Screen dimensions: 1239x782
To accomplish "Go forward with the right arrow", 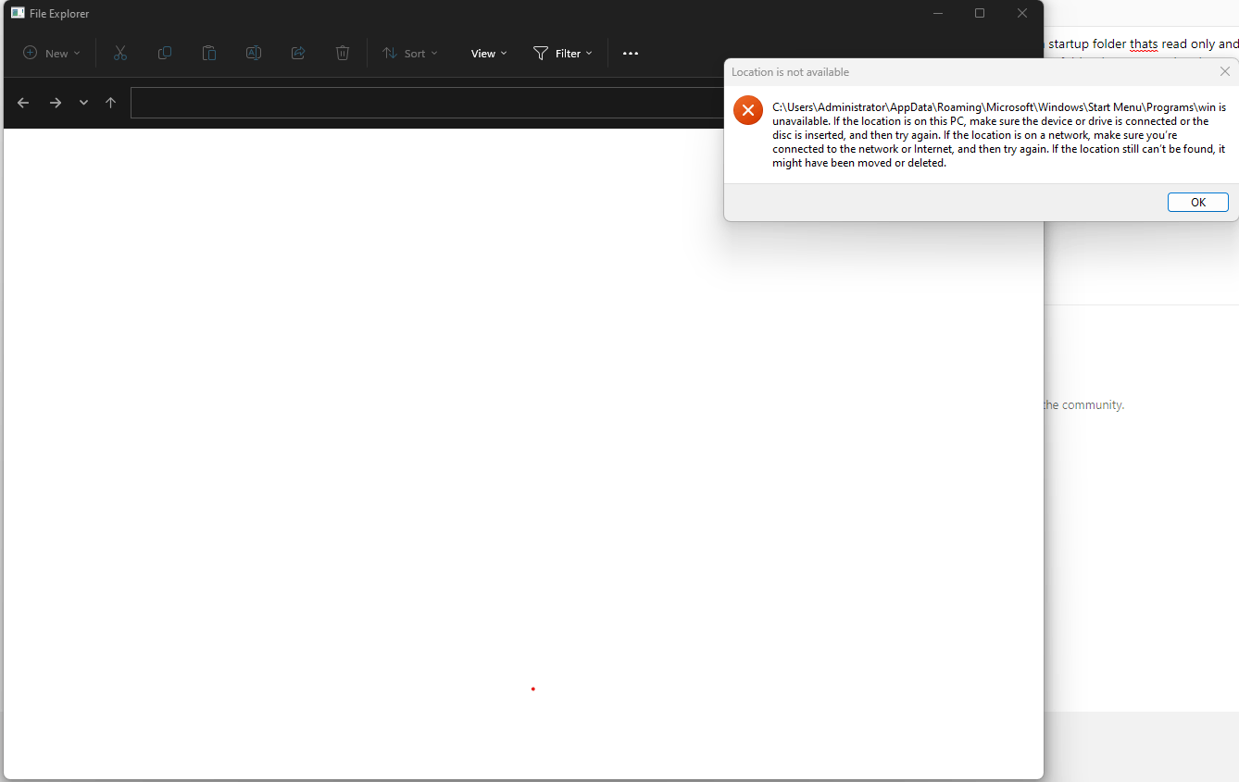I will (x=56, y=103).
